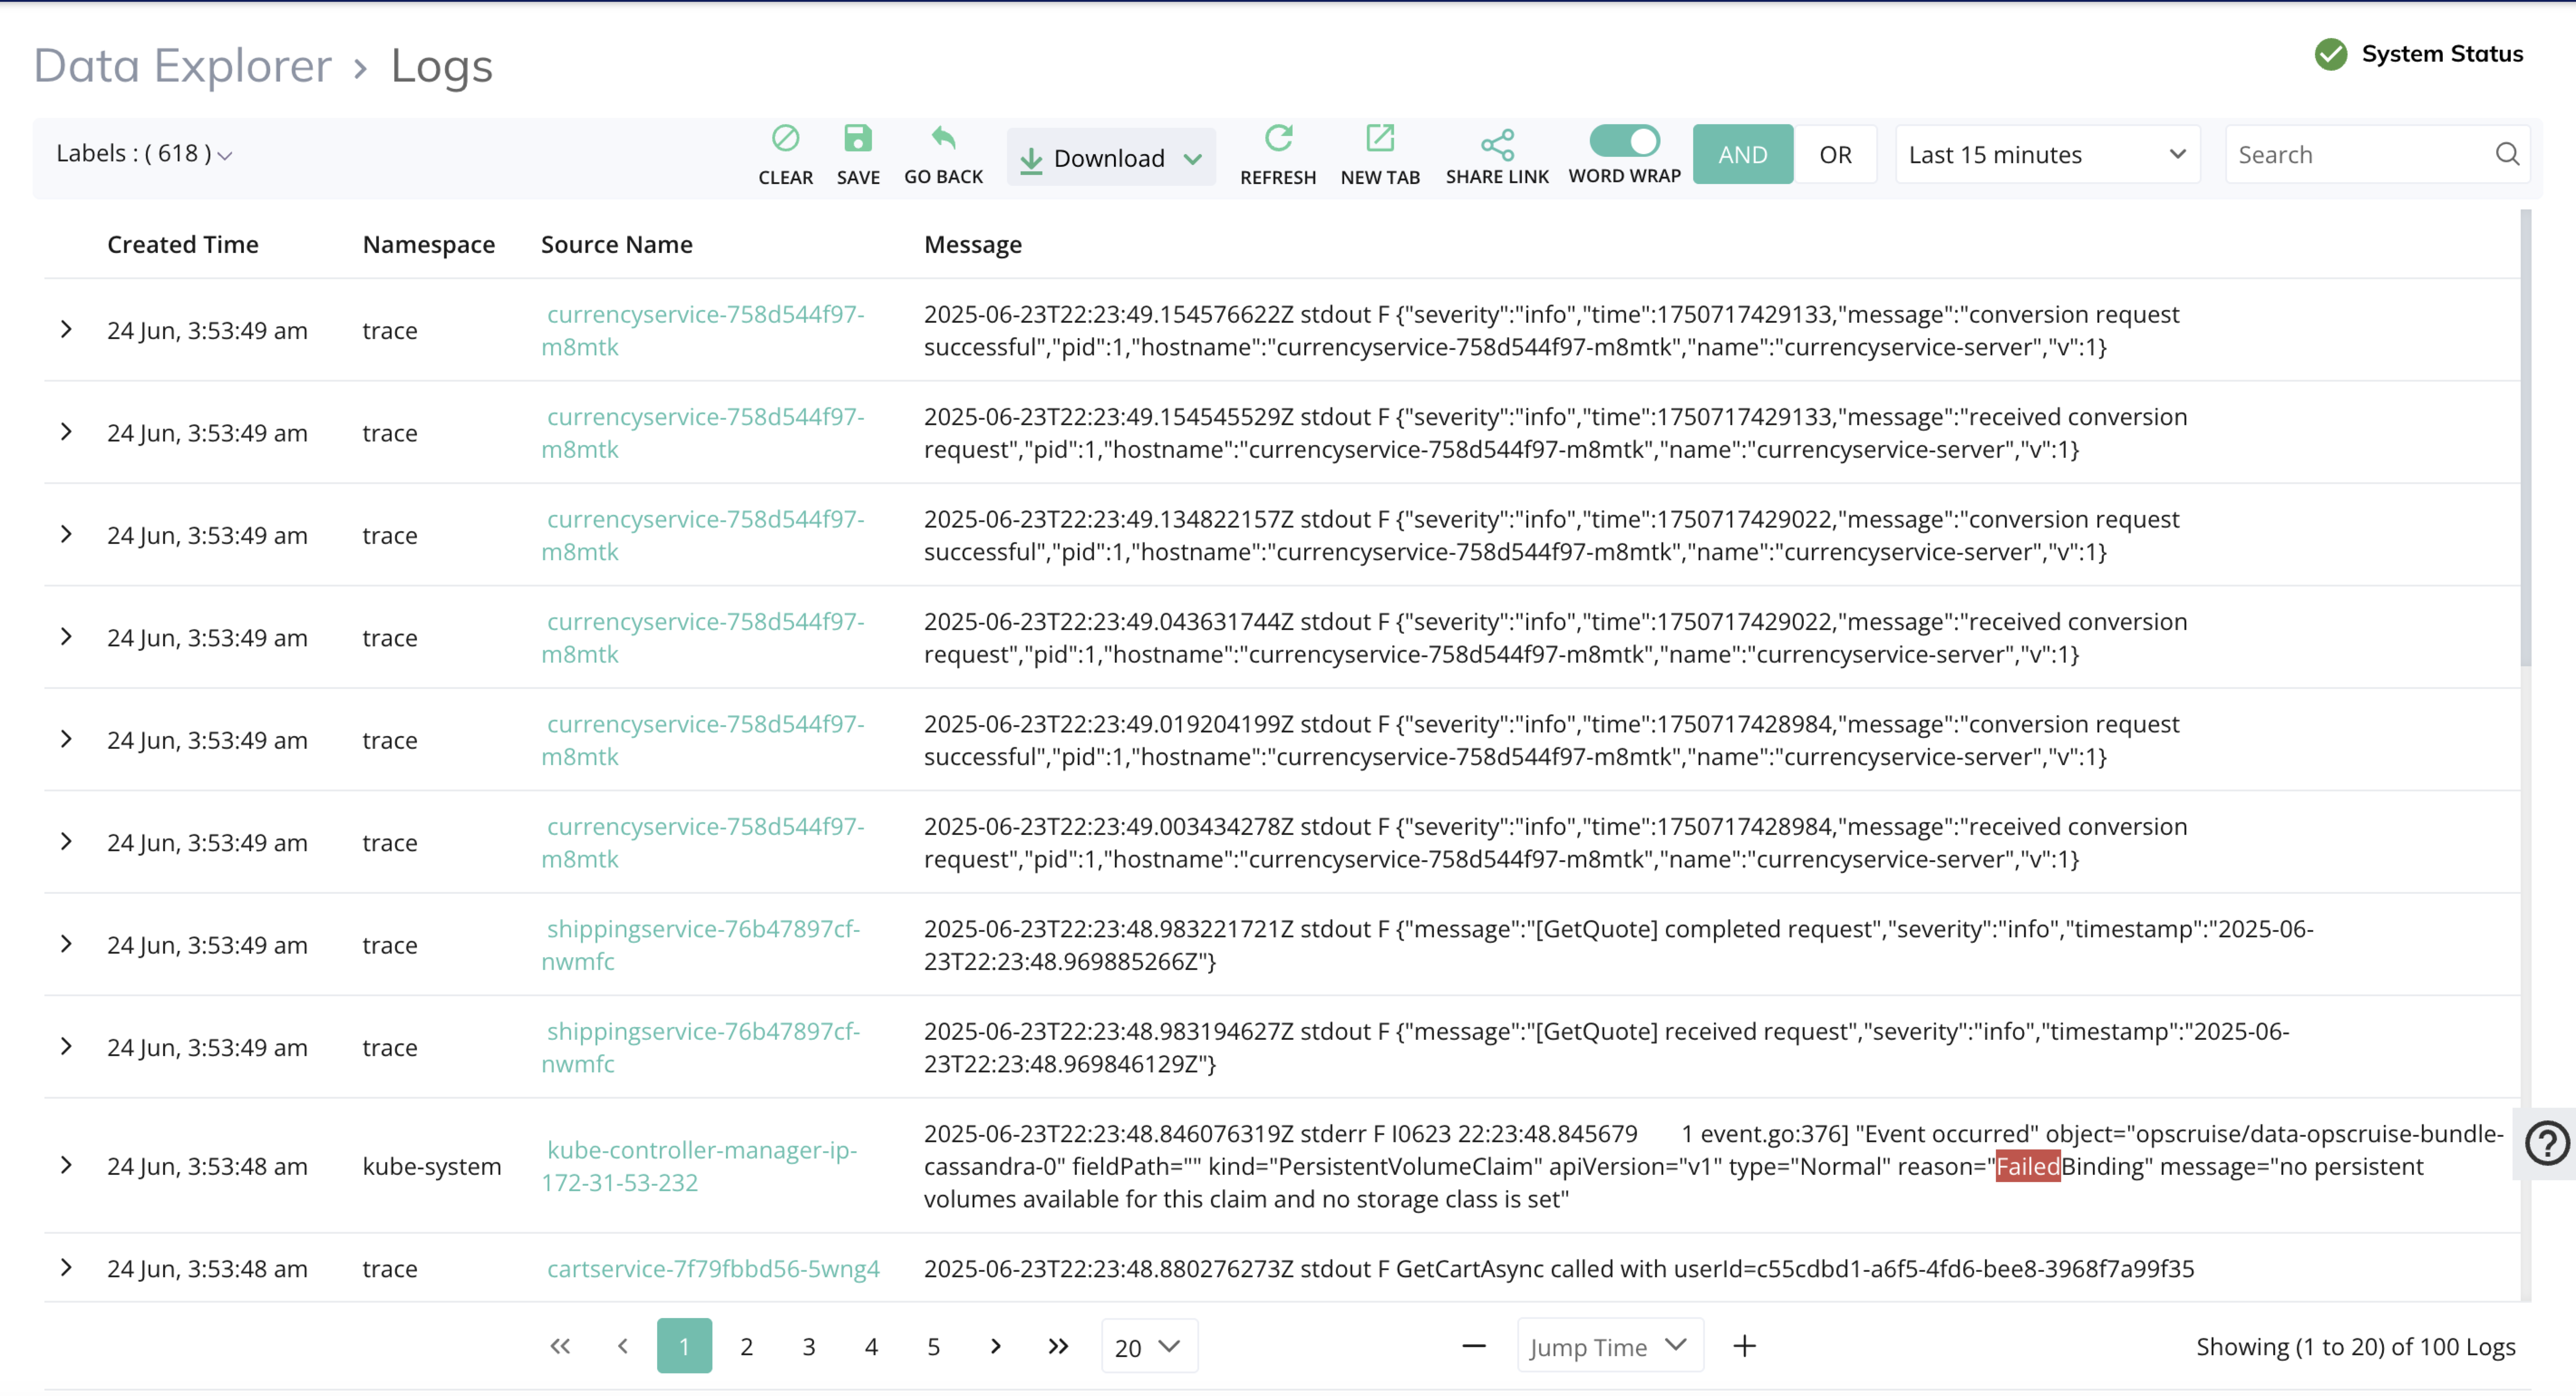2576x1396 pixels.
Task: Go to page 3
Action: [x=808, y=1346]
